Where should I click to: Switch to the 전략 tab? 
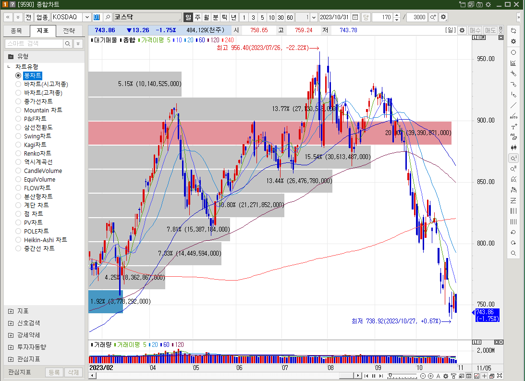(x=69, y=31)
